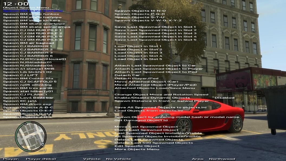Select Spawn CJ SCAFFOLD 5
The height and width of the screenshot is (161, 286).
[x=30, y=82]
